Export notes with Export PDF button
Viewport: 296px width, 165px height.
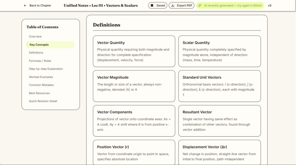pos(181,5)
